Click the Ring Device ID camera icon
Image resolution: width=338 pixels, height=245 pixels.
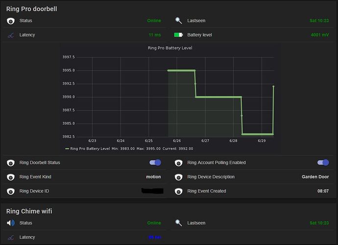pyautogui.click(x=11, y=191)
